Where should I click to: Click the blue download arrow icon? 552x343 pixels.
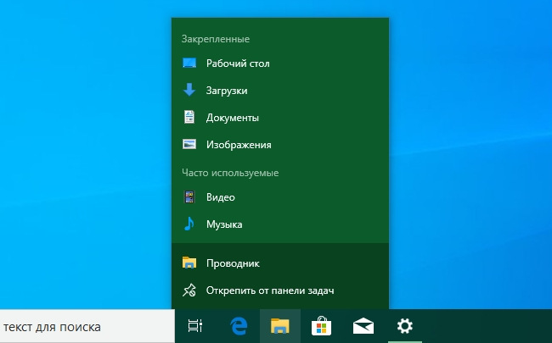189,90
